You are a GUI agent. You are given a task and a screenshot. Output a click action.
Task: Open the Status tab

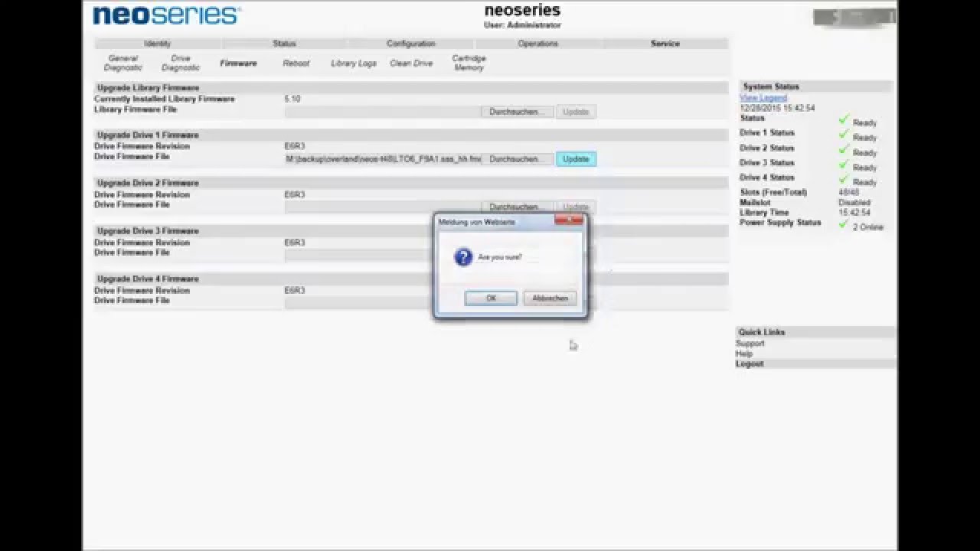[284, 44]
